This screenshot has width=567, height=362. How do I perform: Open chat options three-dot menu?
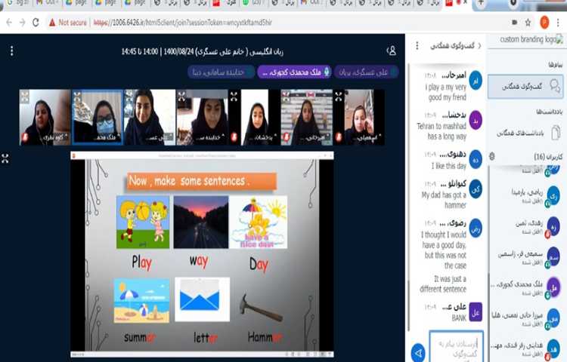click(417, 46)
